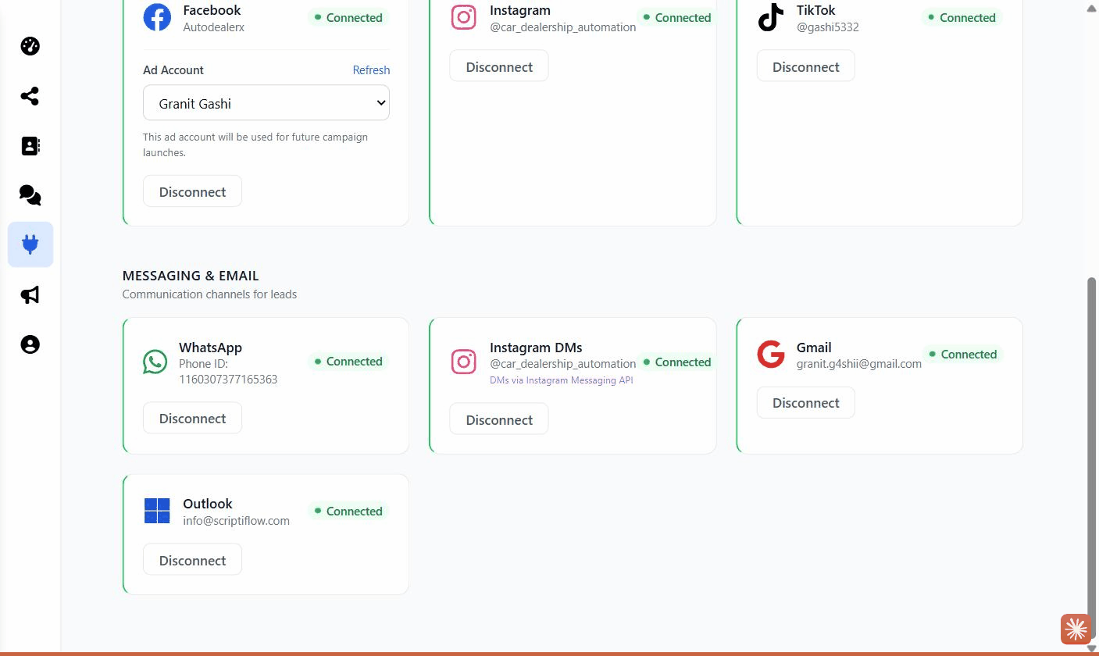Viewport: 1099px width, 656px height.
Task: Click @car_dealership_automation under Instagram DMs
Action: click(x=563, y=364)
